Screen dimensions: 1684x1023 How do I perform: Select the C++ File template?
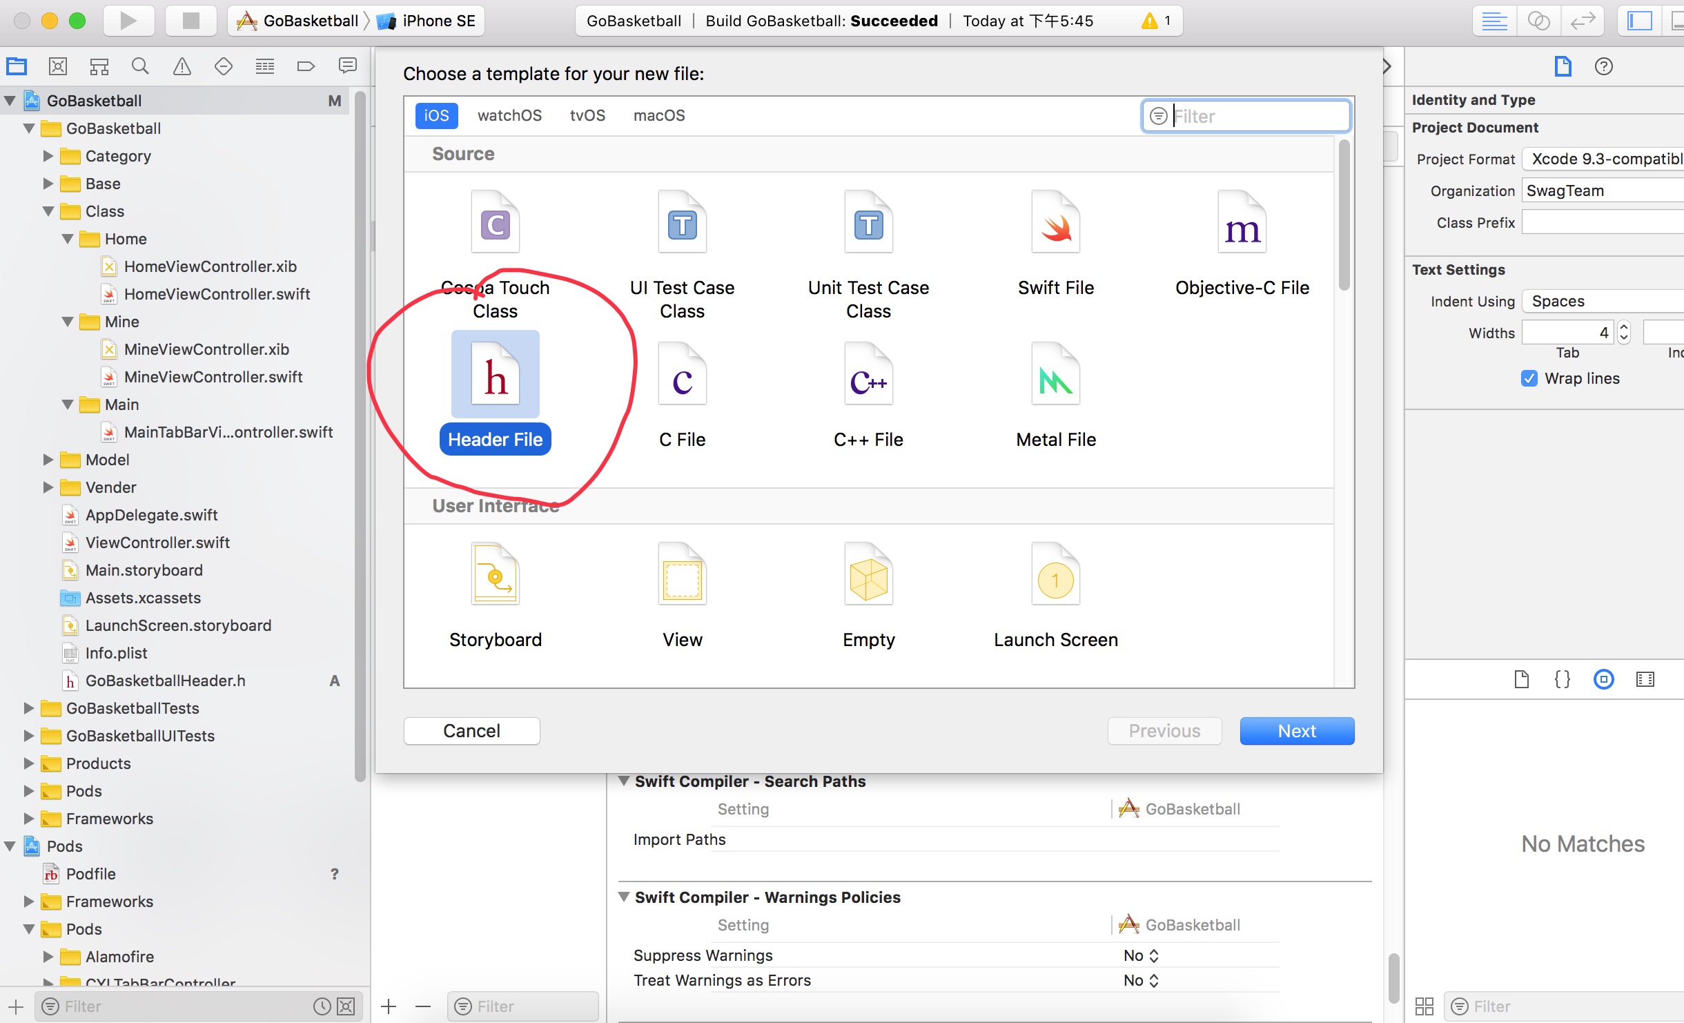(868, 376)
